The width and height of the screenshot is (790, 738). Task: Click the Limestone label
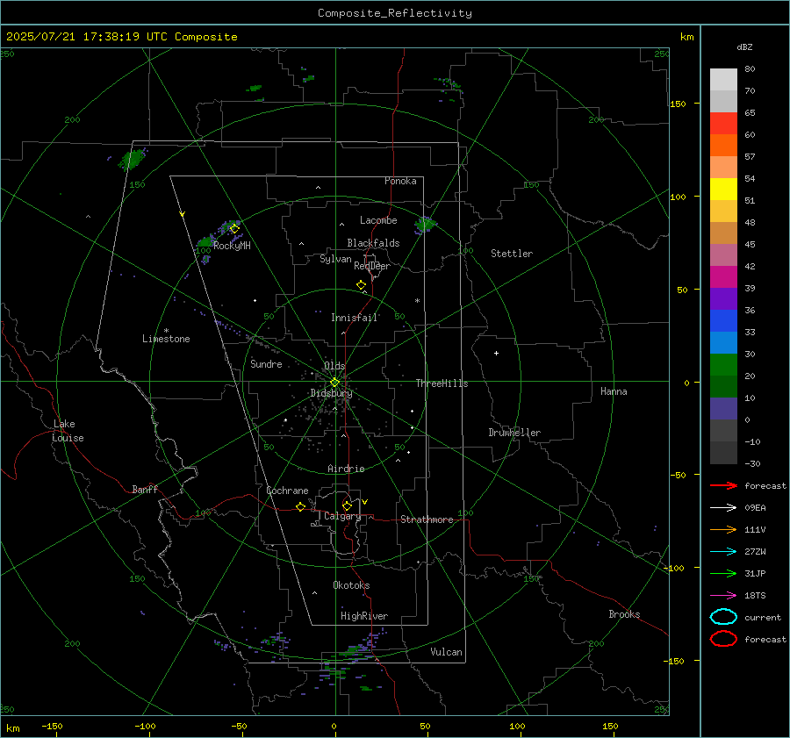point(166,339)
